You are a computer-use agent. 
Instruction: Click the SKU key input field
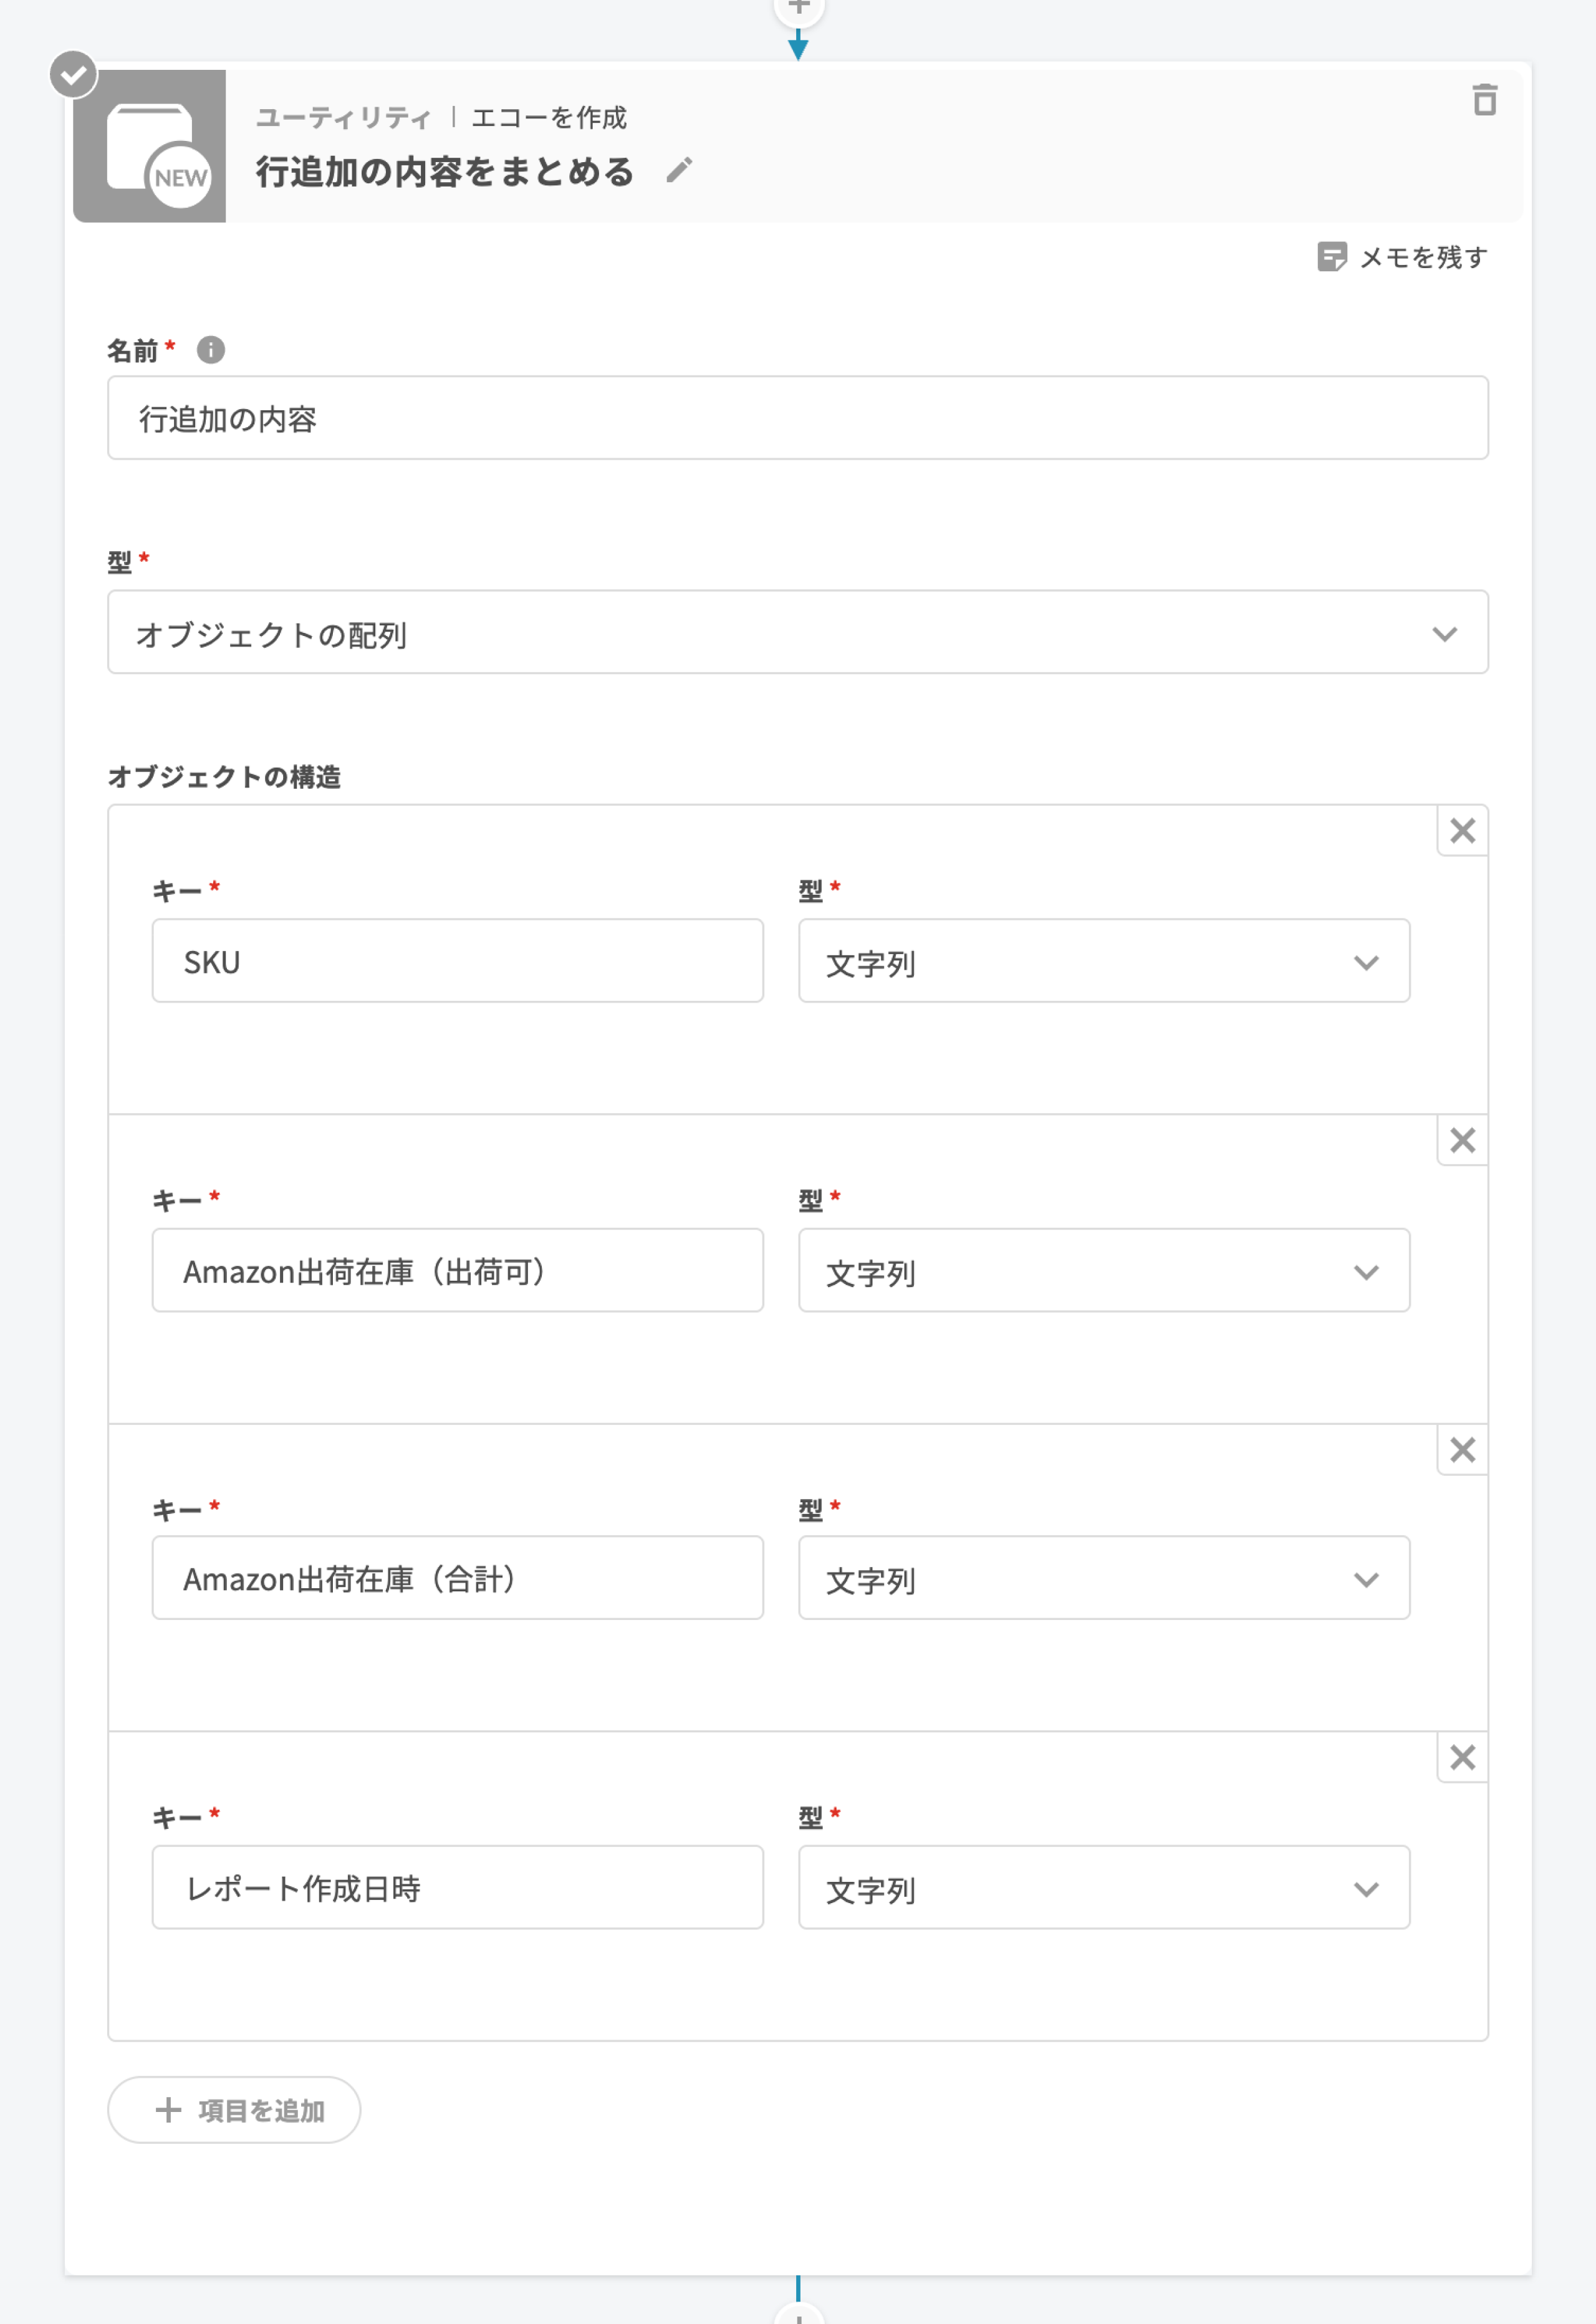pos(457,961)
